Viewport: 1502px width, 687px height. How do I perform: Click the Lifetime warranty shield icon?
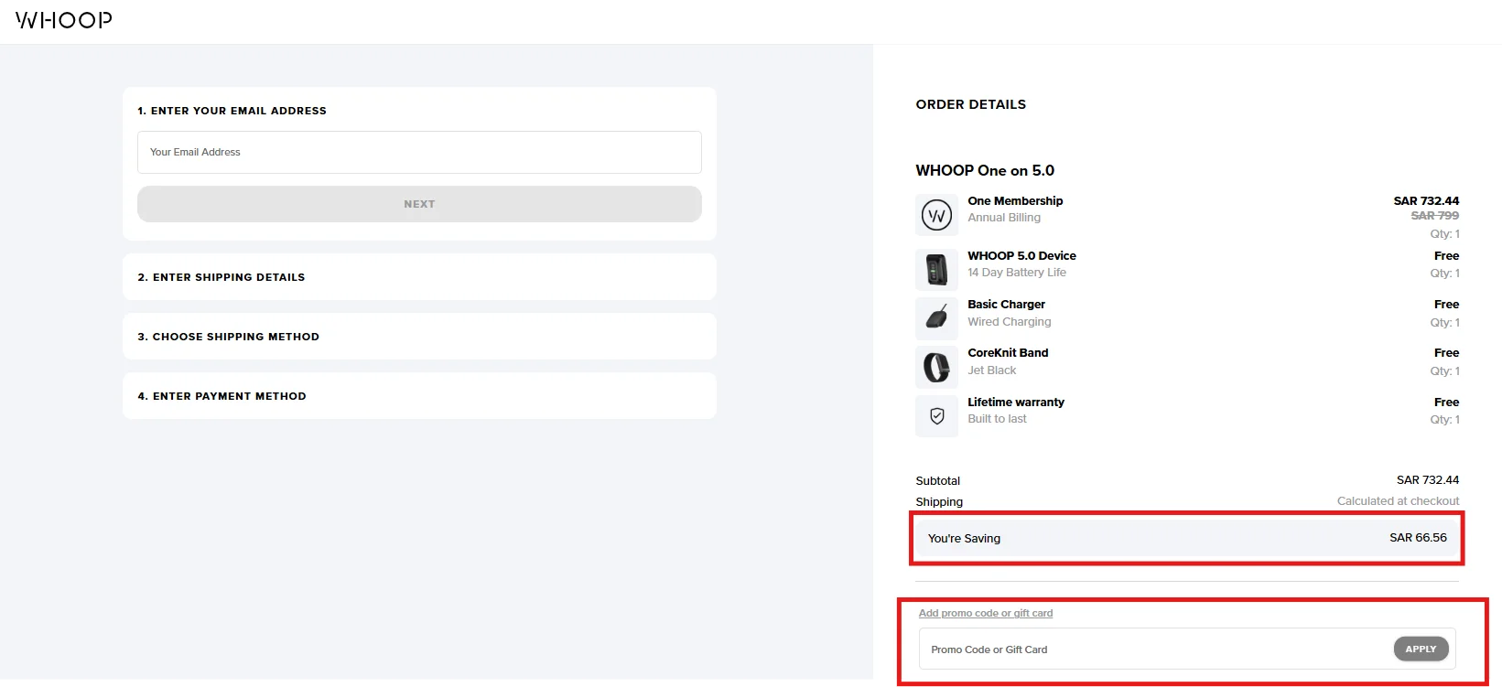pyautogui.click(x=936, y=416)
